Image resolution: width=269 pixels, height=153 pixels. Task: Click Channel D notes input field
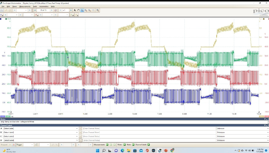click(149, 140)
